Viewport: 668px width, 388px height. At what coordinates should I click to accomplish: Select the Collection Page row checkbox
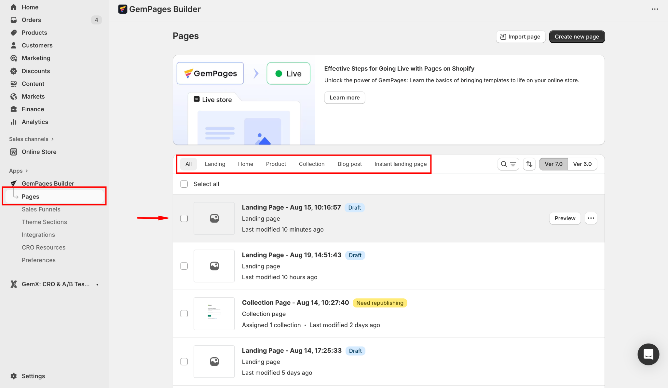184,314
